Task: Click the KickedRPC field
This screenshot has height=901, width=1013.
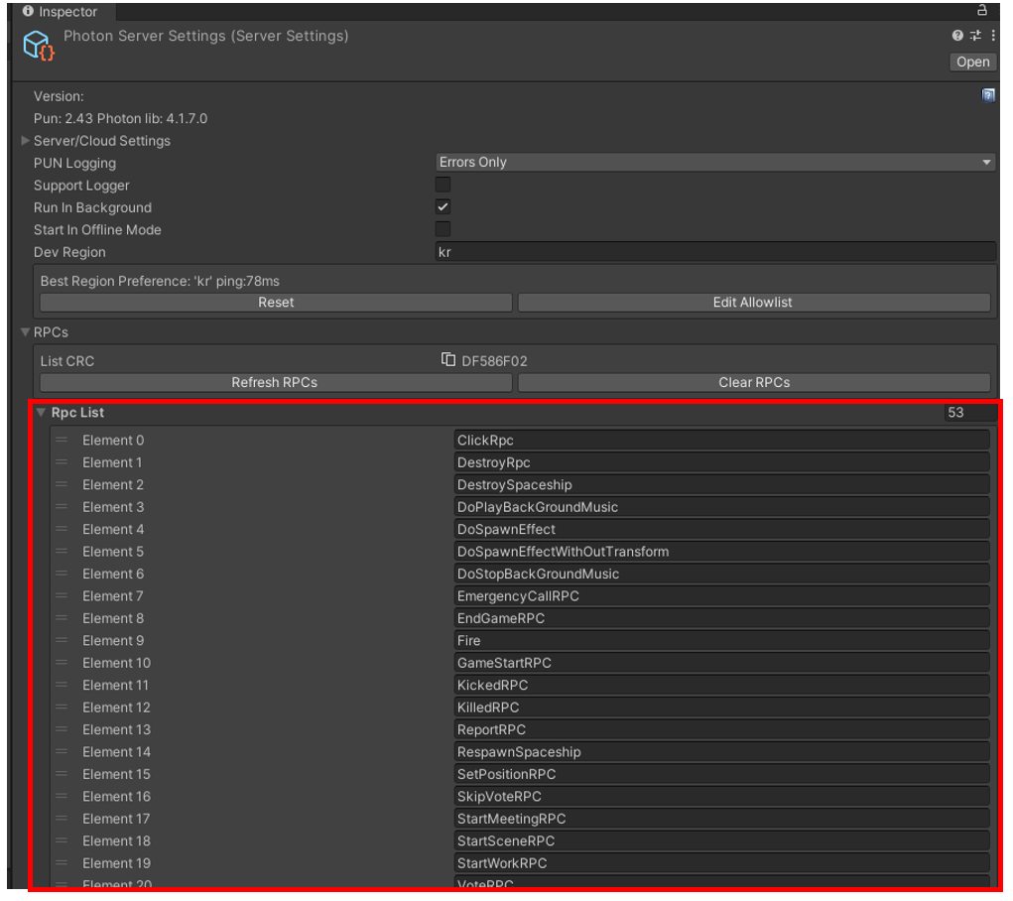Action: (x=721, y=685)
